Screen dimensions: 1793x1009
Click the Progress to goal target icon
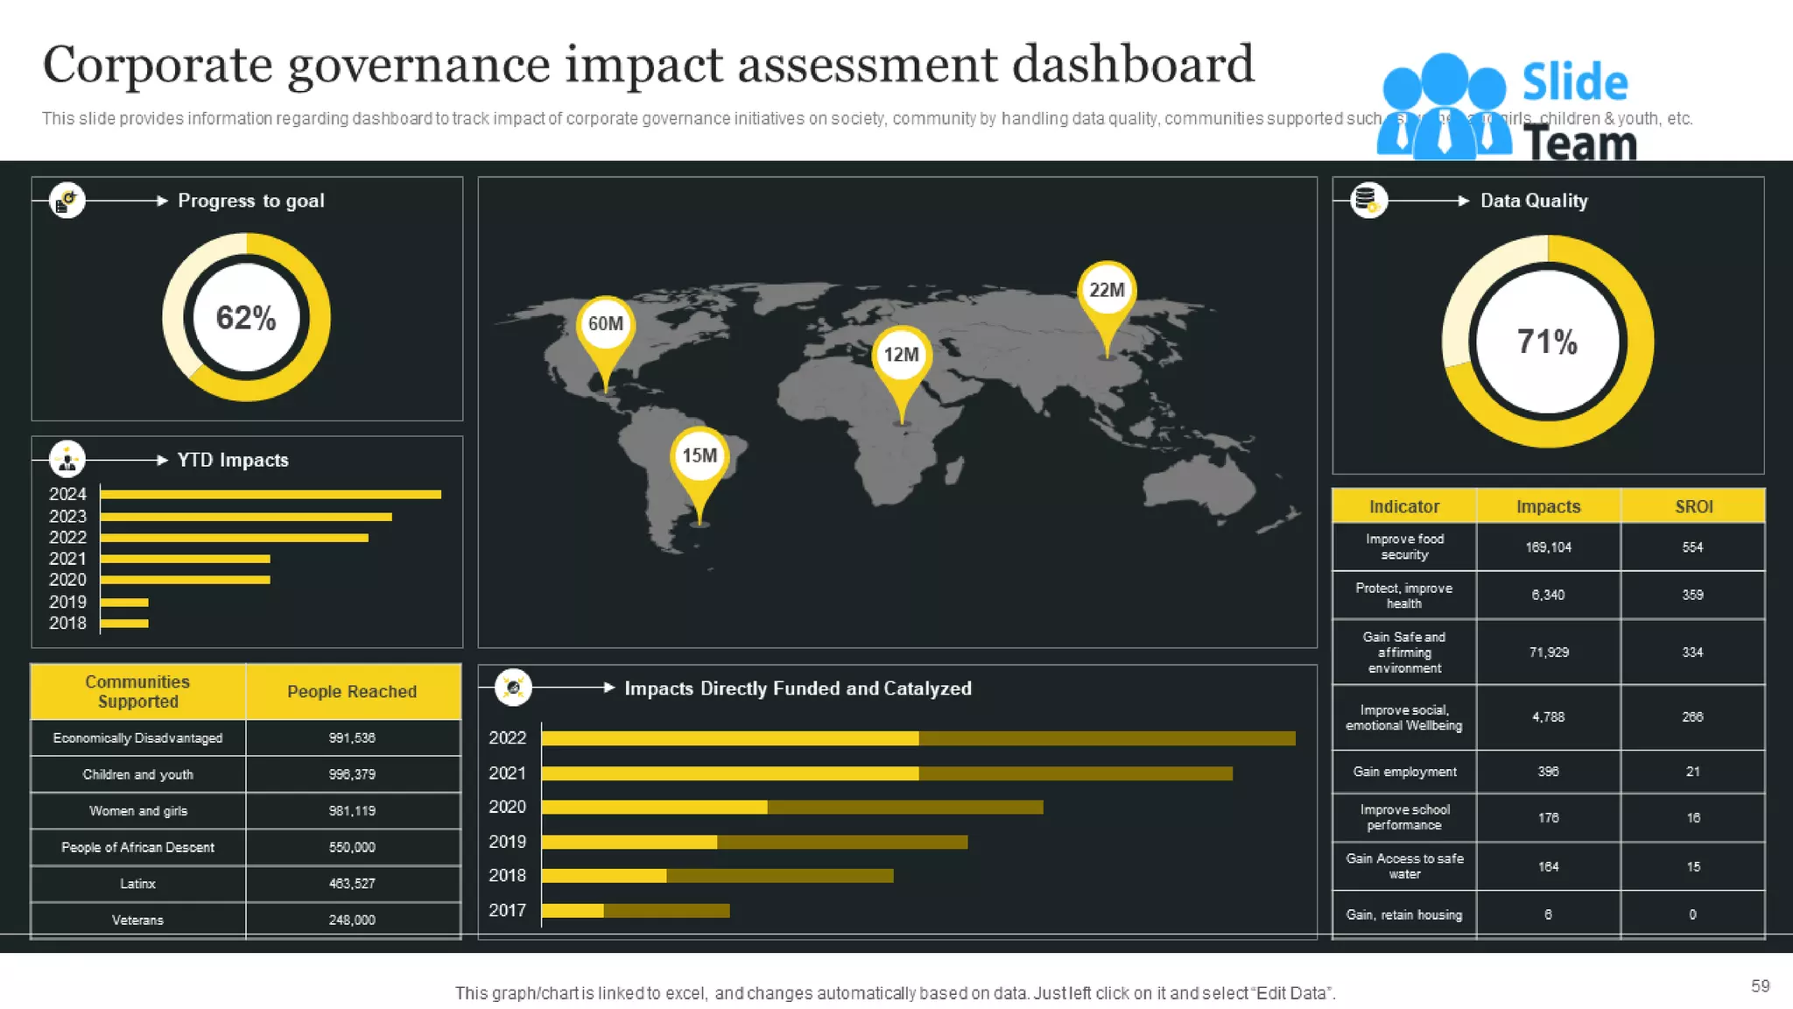[x=67, y=201]
